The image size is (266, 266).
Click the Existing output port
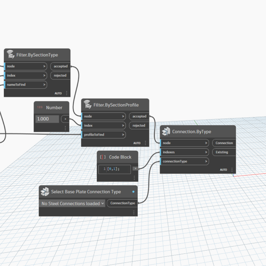click(x=224, y=152)
